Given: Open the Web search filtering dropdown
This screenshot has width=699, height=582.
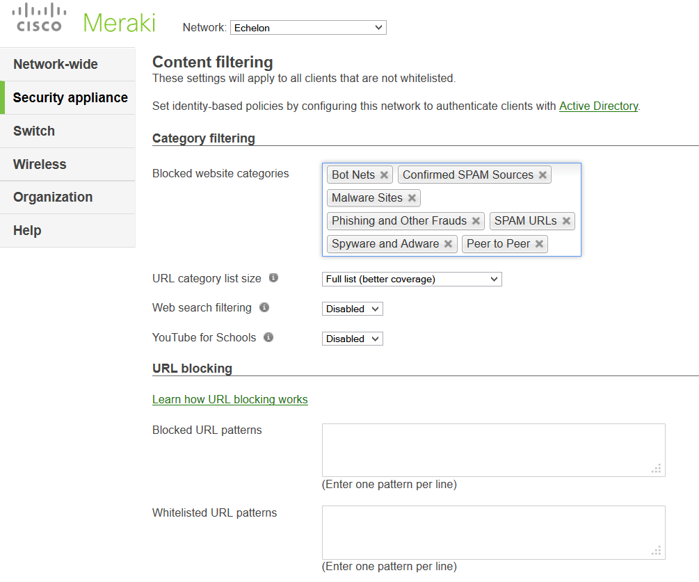Looking at the screenshot, I should pyautogui.click(x=353, y=309).
